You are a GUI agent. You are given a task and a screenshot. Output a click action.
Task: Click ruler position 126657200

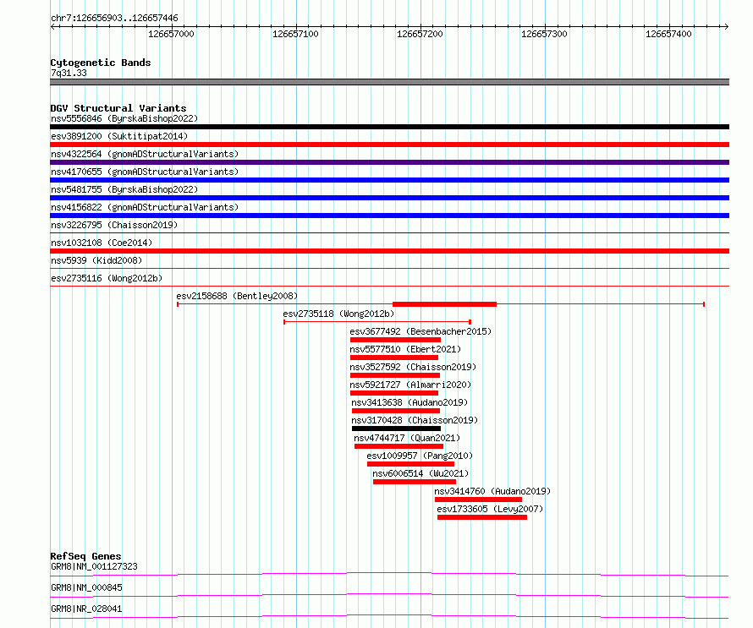420,34
